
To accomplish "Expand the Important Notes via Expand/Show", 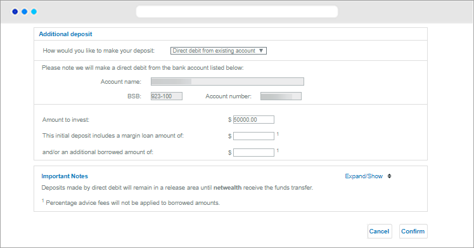I will [x=364, y=176].
